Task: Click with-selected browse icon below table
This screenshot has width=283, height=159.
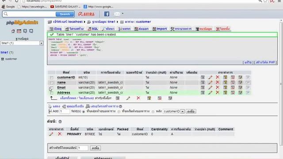Action: click(118, 98)
